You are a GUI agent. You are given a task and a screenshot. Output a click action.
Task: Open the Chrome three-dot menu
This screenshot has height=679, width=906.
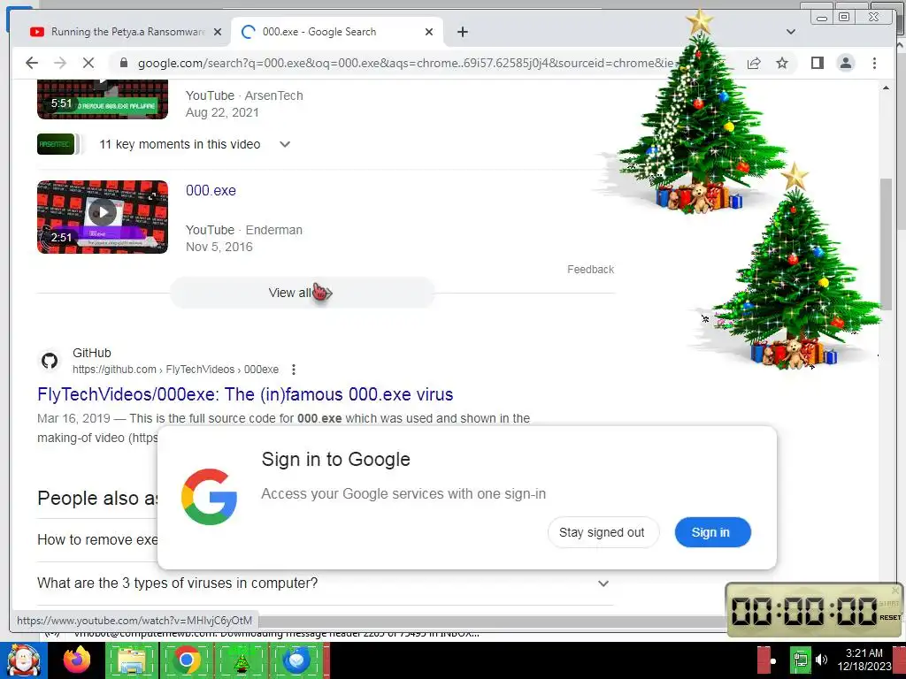tap(874, 63)
